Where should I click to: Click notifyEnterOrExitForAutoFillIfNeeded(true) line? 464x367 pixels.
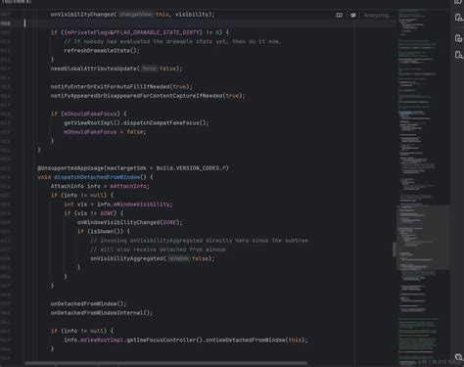(x=121, y=87)
